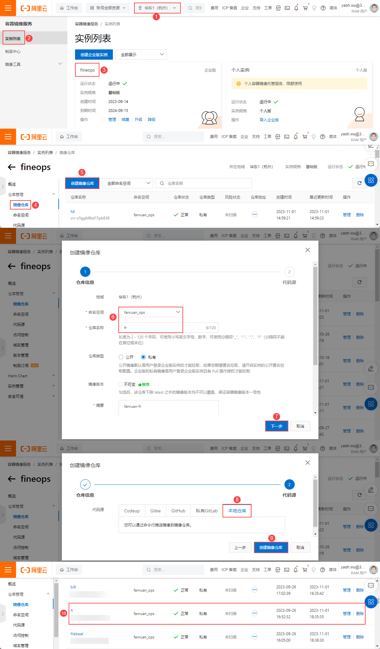Open 版本管理 in the sidebar
Viewport: 380px width, 649px height.
click(21, 355)
